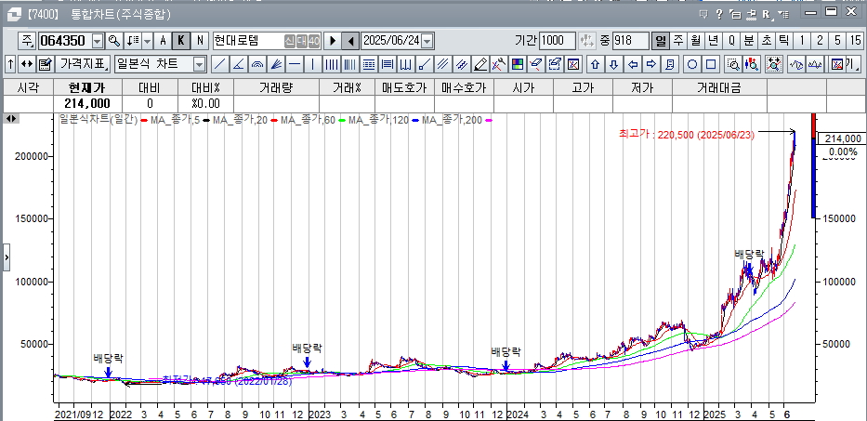Select the rectangle shape drawing tool
Viewport: 867px width, 421px height.
[711, 64]
